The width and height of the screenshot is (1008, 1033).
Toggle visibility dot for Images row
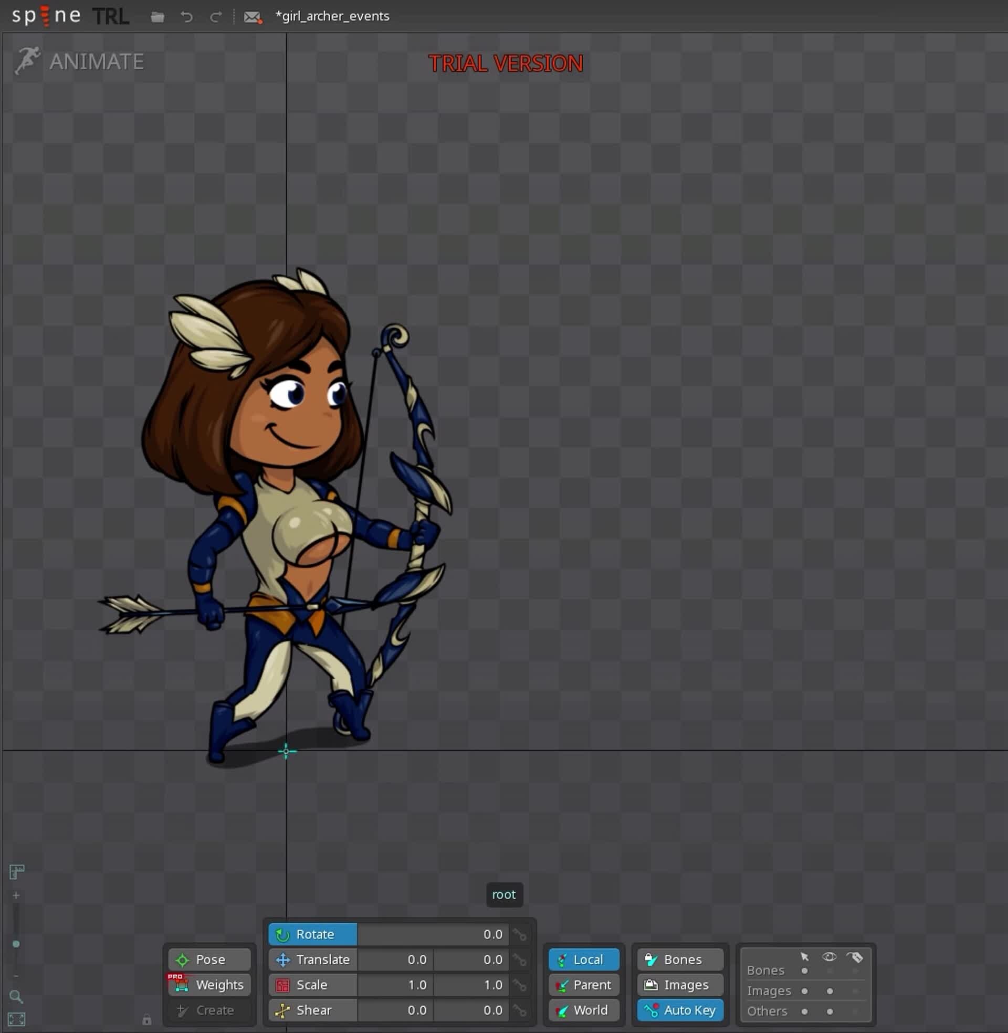pos(829,990)
